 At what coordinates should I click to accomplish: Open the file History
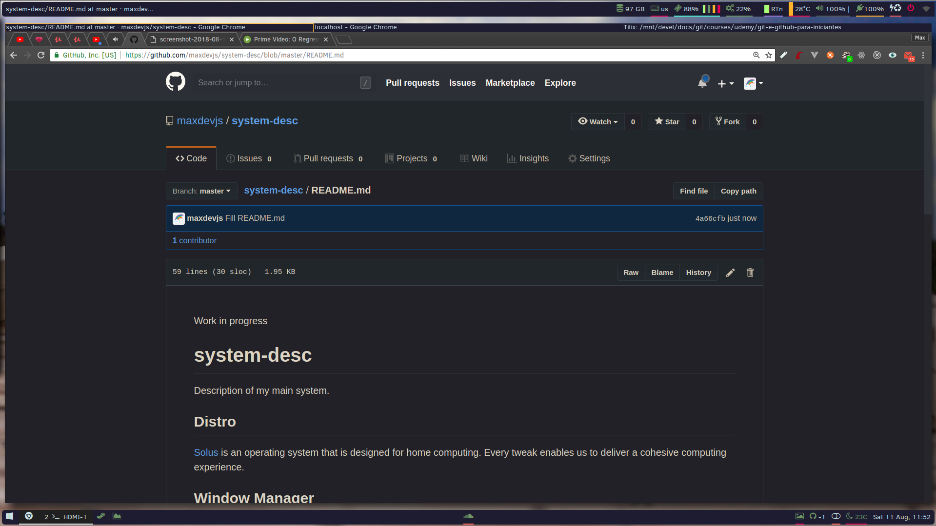698,273
